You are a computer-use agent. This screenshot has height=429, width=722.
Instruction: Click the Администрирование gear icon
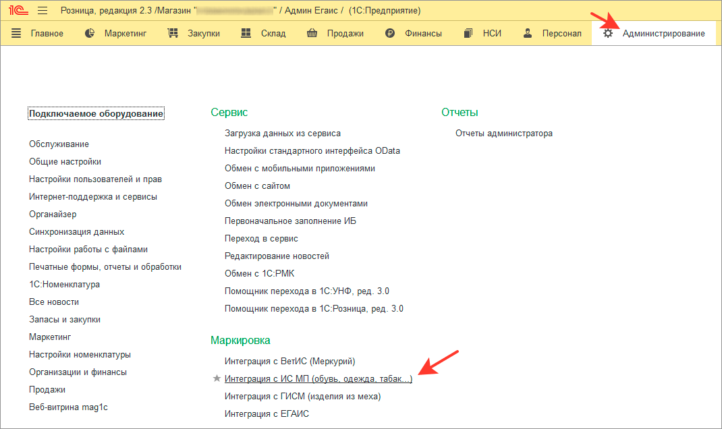coord(608,33)
